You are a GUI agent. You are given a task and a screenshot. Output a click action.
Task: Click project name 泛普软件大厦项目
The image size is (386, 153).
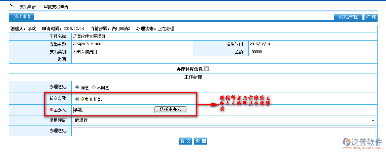point(89,37)
